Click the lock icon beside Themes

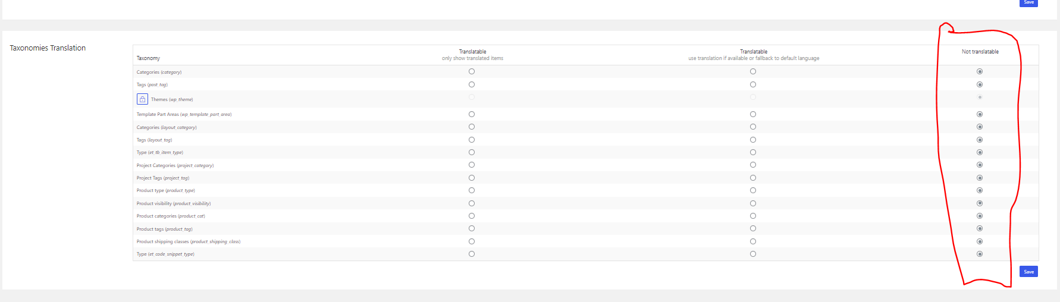[142, 99]
